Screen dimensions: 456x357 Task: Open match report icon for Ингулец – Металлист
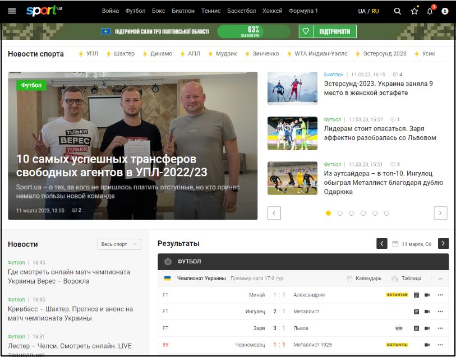pos(416,312)
